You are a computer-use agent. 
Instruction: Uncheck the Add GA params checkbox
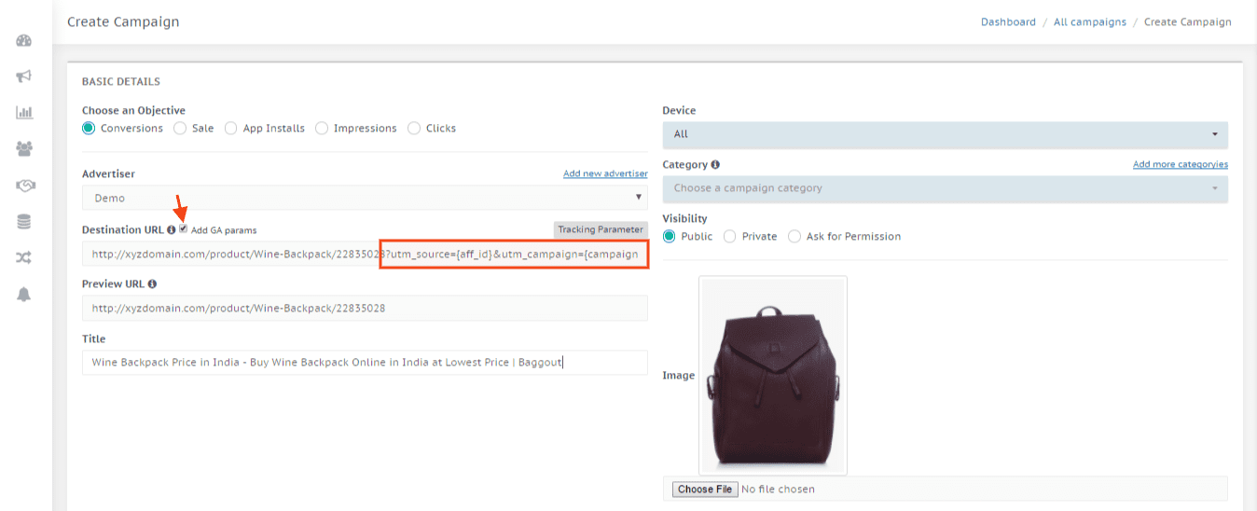coord(184,228)
